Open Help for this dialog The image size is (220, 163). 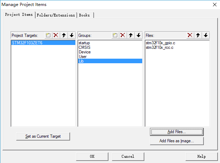tap(202, 156)
